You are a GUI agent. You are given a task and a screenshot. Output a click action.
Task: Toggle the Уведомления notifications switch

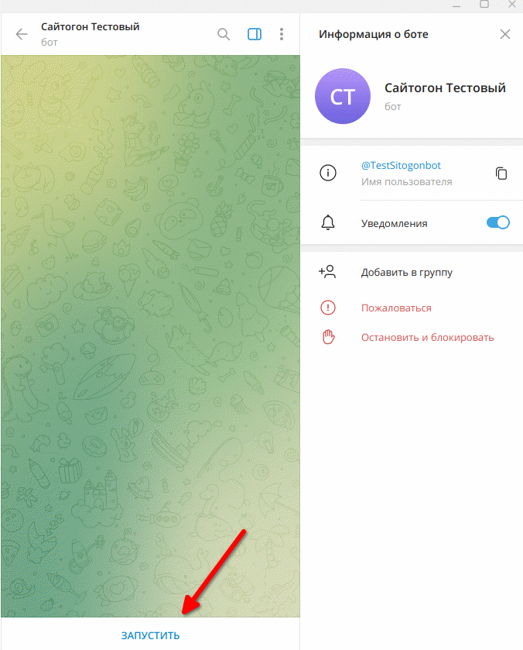point(497,222)
